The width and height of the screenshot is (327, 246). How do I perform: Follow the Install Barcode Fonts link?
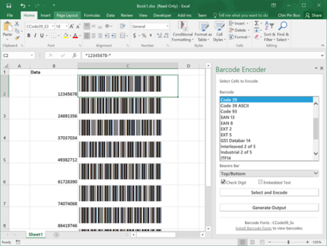253,228
